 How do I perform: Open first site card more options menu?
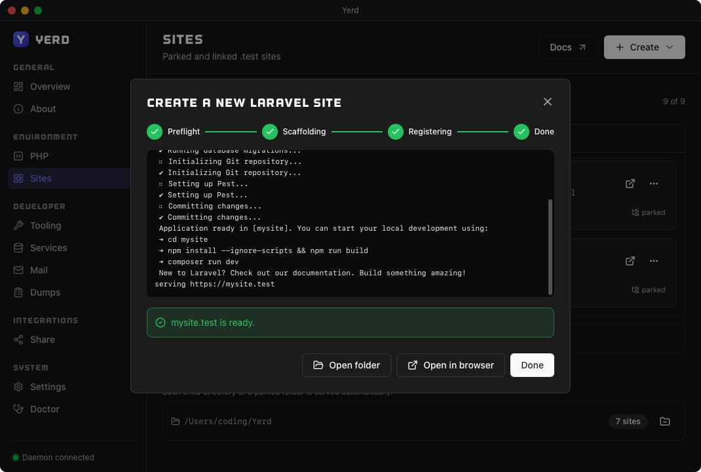pos(654,184)
